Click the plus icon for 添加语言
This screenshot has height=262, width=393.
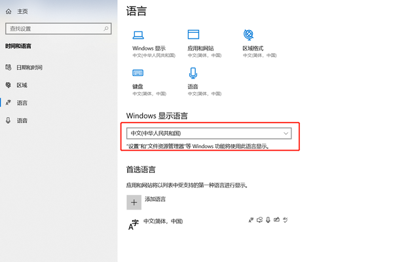[134, 202]
